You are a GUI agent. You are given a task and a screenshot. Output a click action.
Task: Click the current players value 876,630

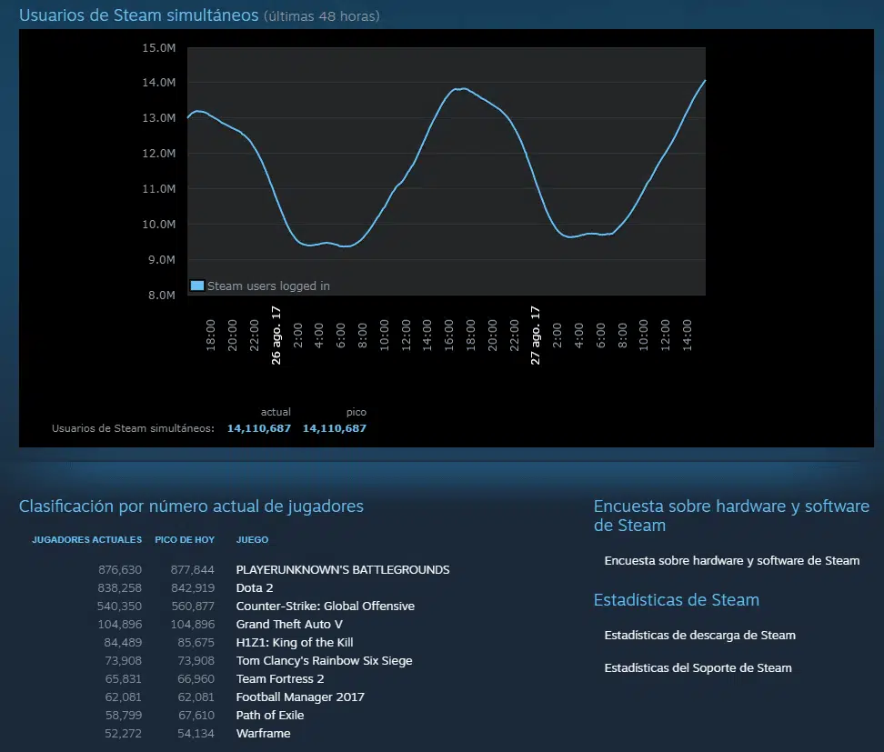(120, 570)
